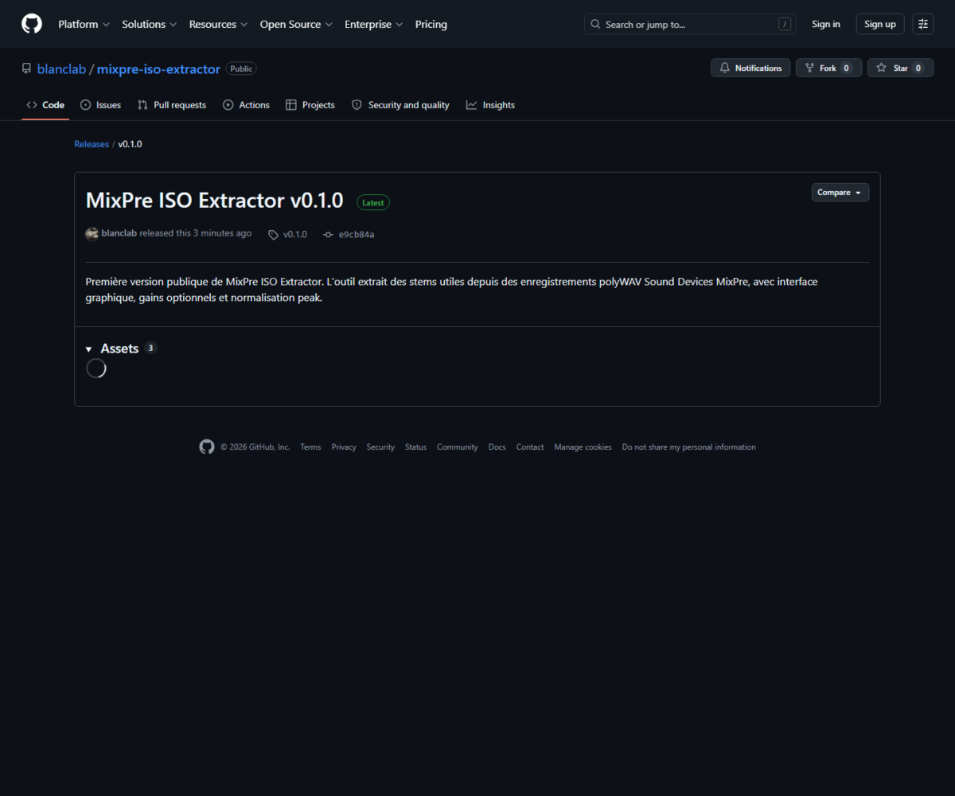Open the v0.1.0 tag link

tap(288, 234)
